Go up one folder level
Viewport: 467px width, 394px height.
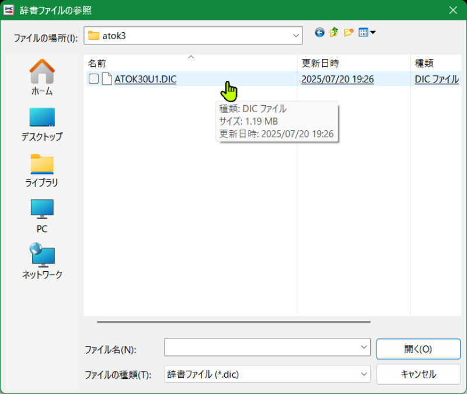click(334, 32)
